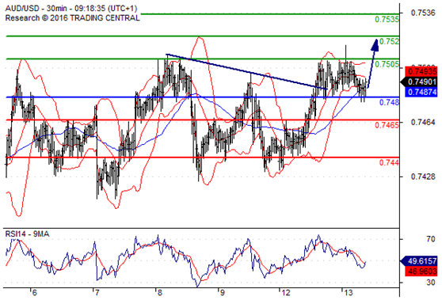
Task: Click the 0.7535 green resistance label
Action: (387, 19)
